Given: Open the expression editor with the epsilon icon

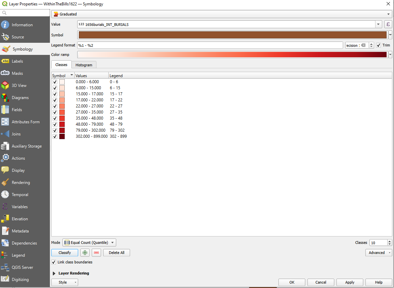Looking at the screenshot, I should pos(388,24).
